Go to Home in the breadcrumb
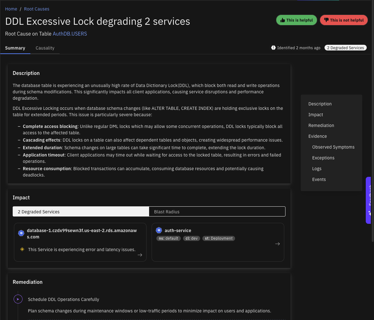374x320 pixels. tap(11, 9)
